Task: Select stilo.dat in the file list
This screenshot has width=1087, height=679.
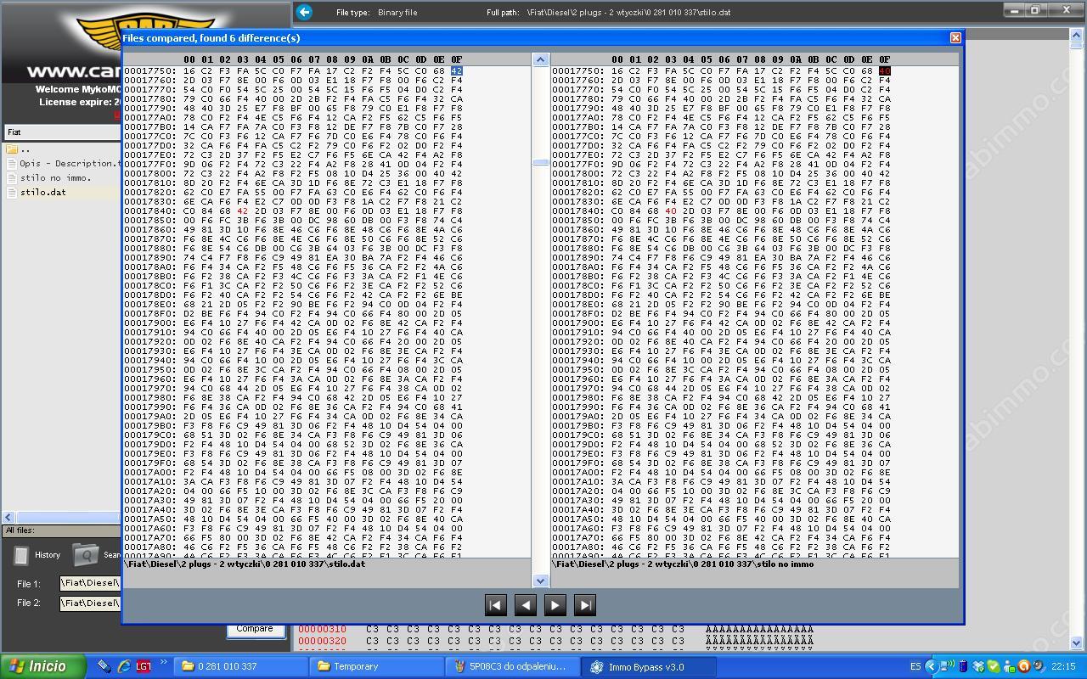Action: point(42,192)
